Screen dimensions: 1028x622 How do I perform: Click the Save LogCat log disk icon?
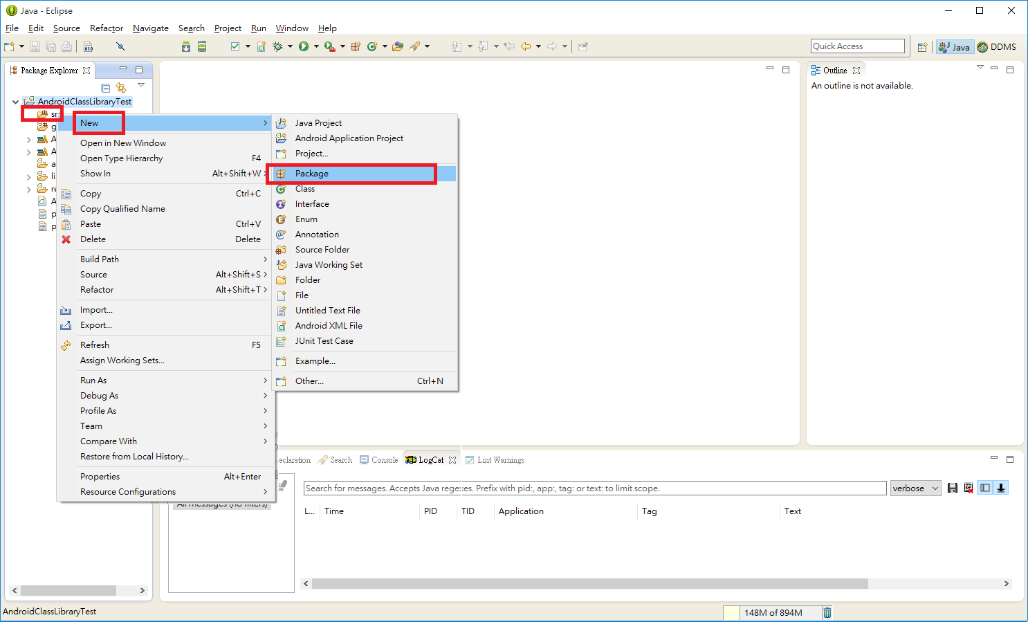(x=953, y=488)
